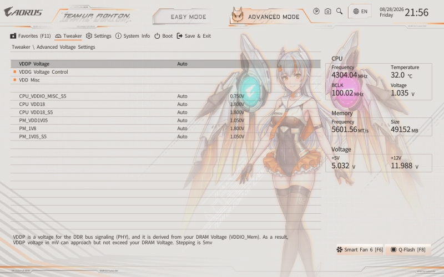444x277 pixels.
Task: Select PM_VDD1V05 setting label
Action: click(x=33, y=120)
